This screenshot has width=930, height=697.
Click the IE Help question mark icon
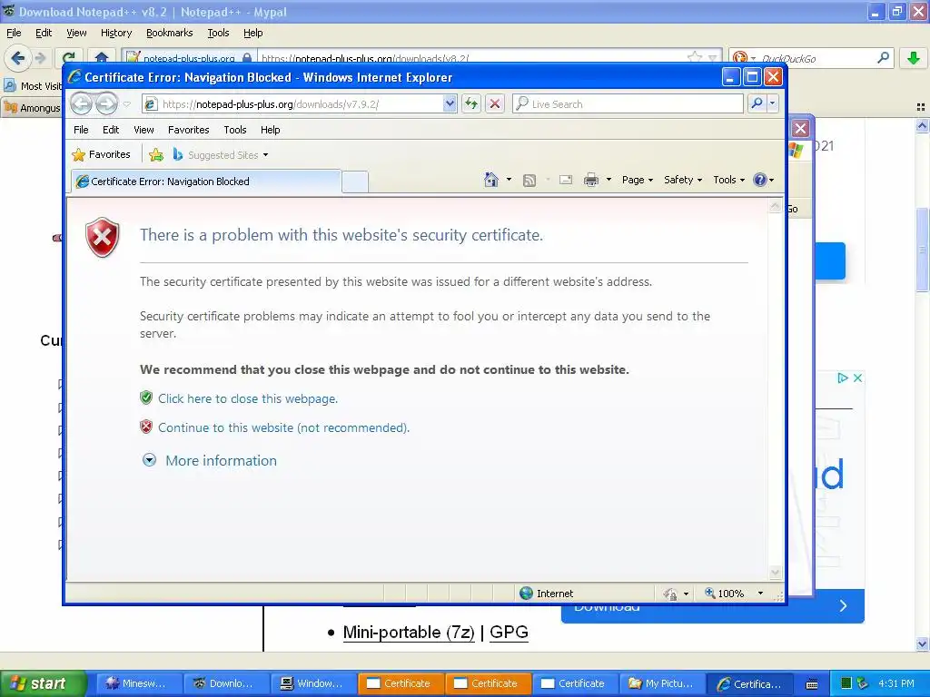coord(760,180)
